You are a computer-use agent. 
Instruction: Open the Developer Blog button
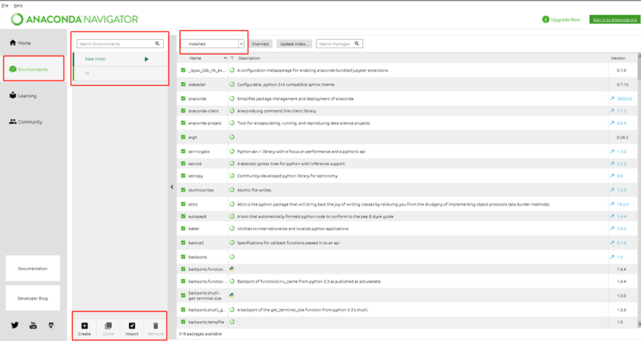click(33, 298)
